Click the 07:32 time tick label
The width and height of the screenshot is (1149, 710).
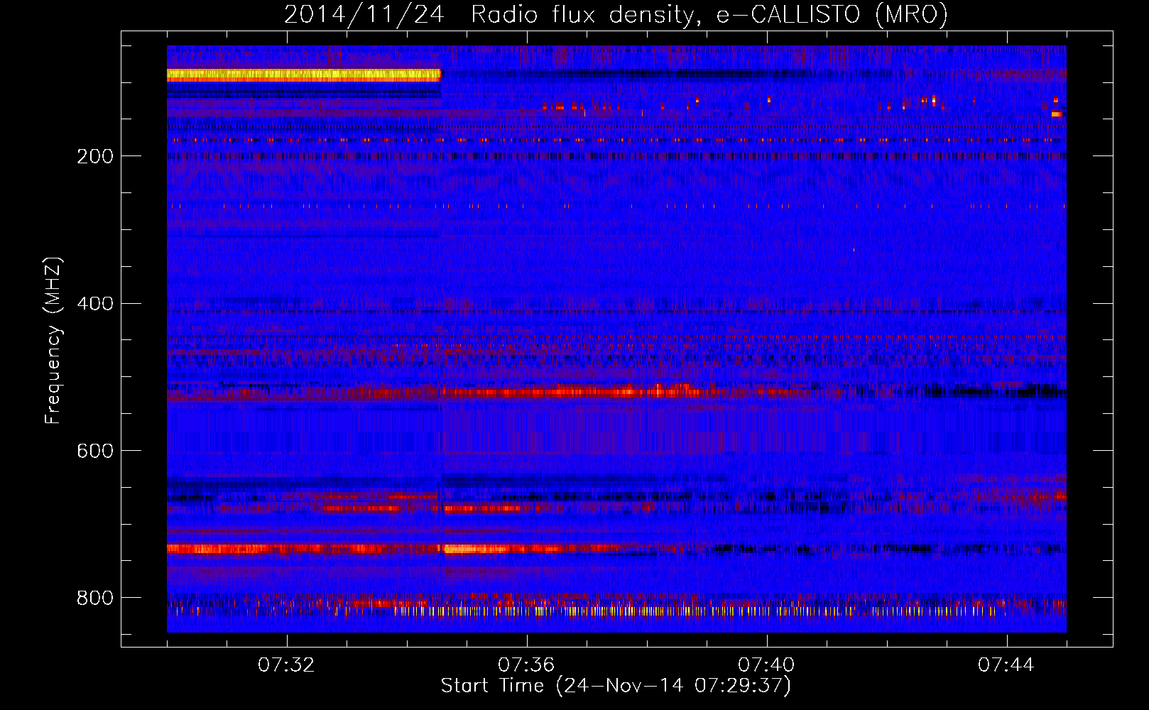coord(286,665)
